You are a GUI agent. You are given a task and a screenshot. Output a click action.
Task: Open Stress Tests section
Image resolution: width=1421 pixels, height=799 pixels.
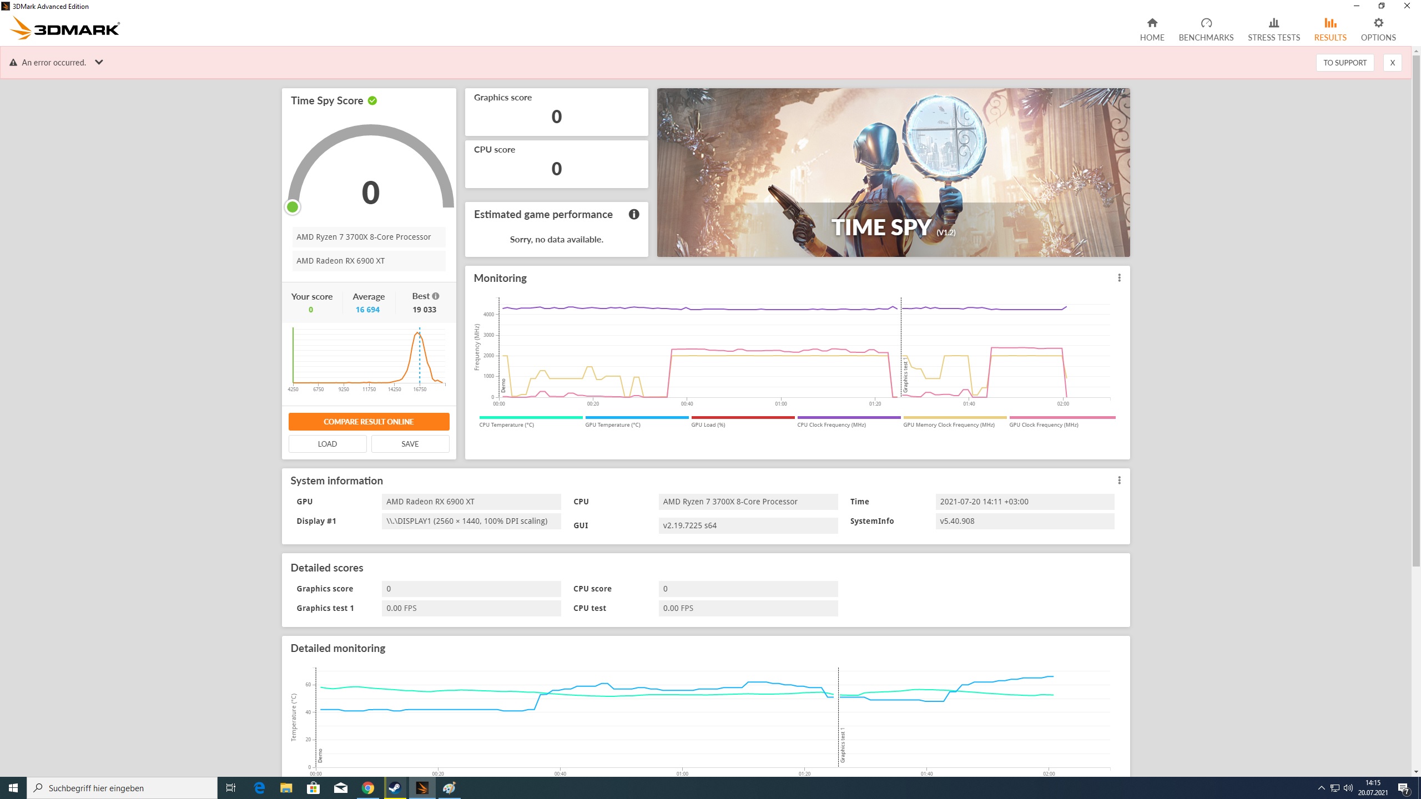(x=1273, y=29)
